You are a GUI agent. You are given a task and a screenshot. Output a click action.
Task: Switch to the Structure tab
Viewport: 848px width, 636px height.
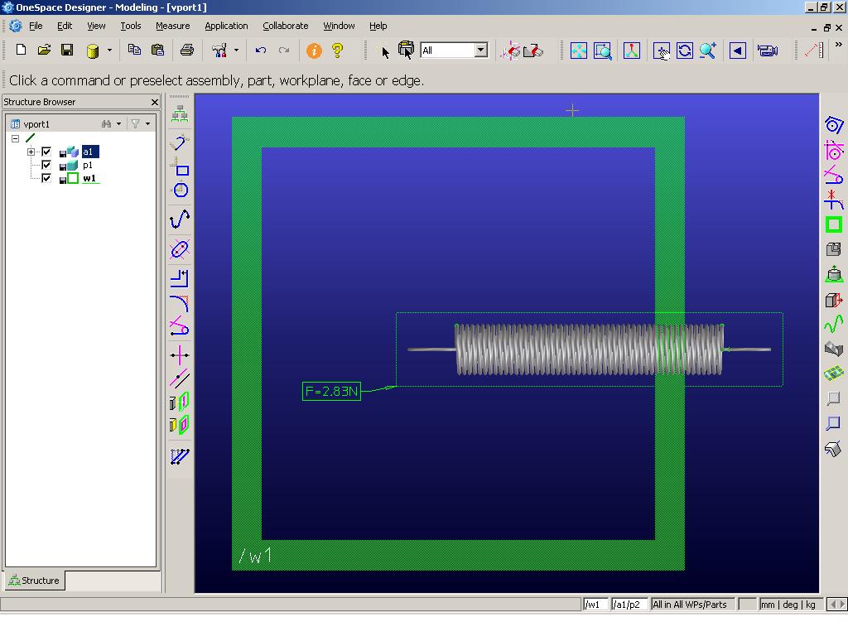pyautogui.click(x=35, y=581)
